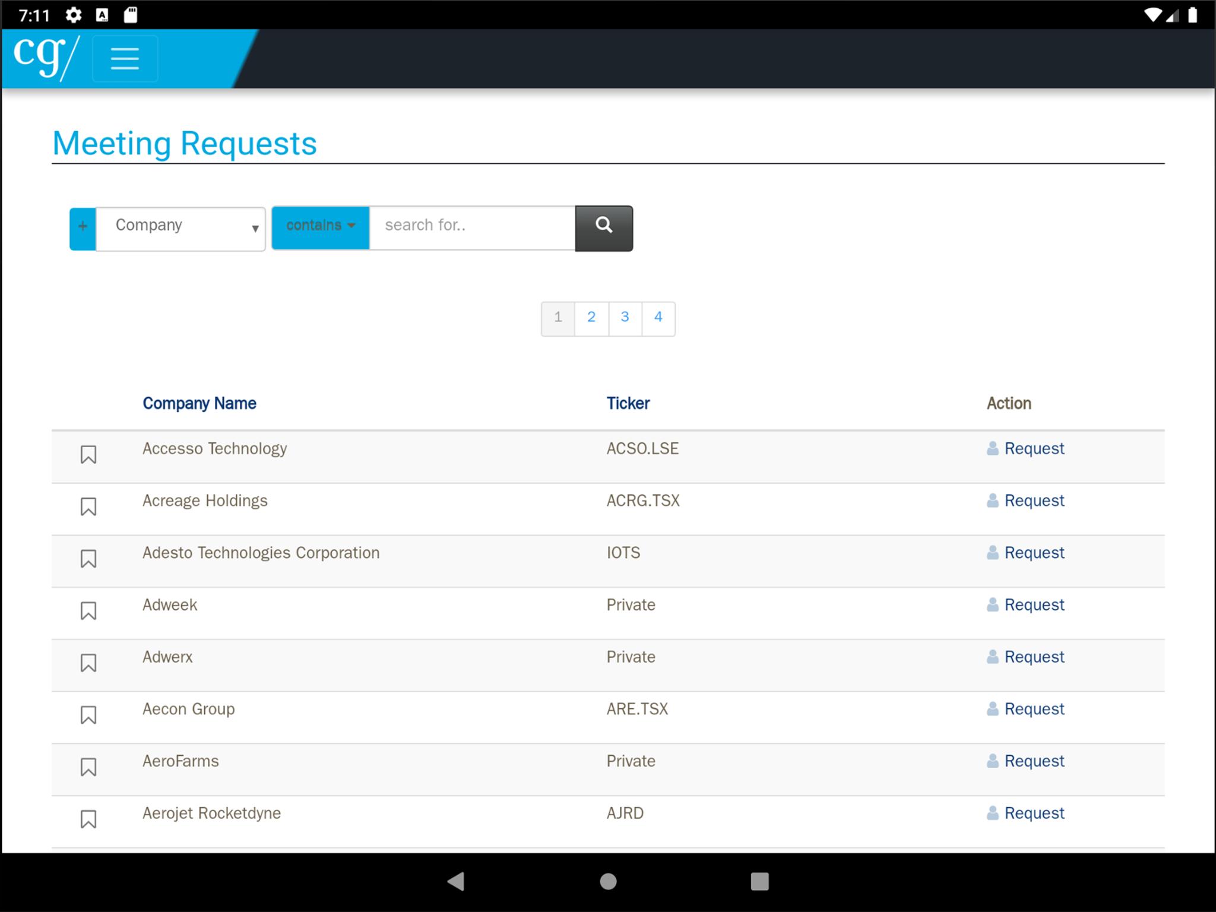Add a filter with the plus button
1216x912 pixels.
(83, 229)
